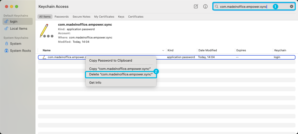Click the "--" Expires cell in list row

tap(237, 57)
